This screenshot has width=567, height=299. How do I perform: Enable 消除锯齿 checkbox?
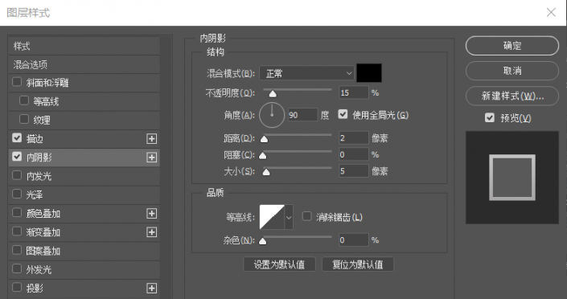306,216
